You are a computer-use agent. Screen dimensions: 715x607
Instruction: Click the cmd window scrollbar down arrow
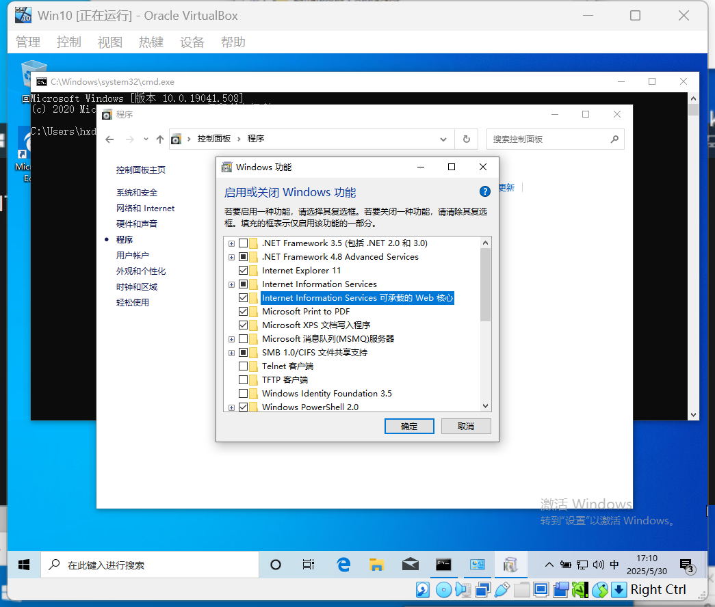pyautogui.click(x=693, y=415)
